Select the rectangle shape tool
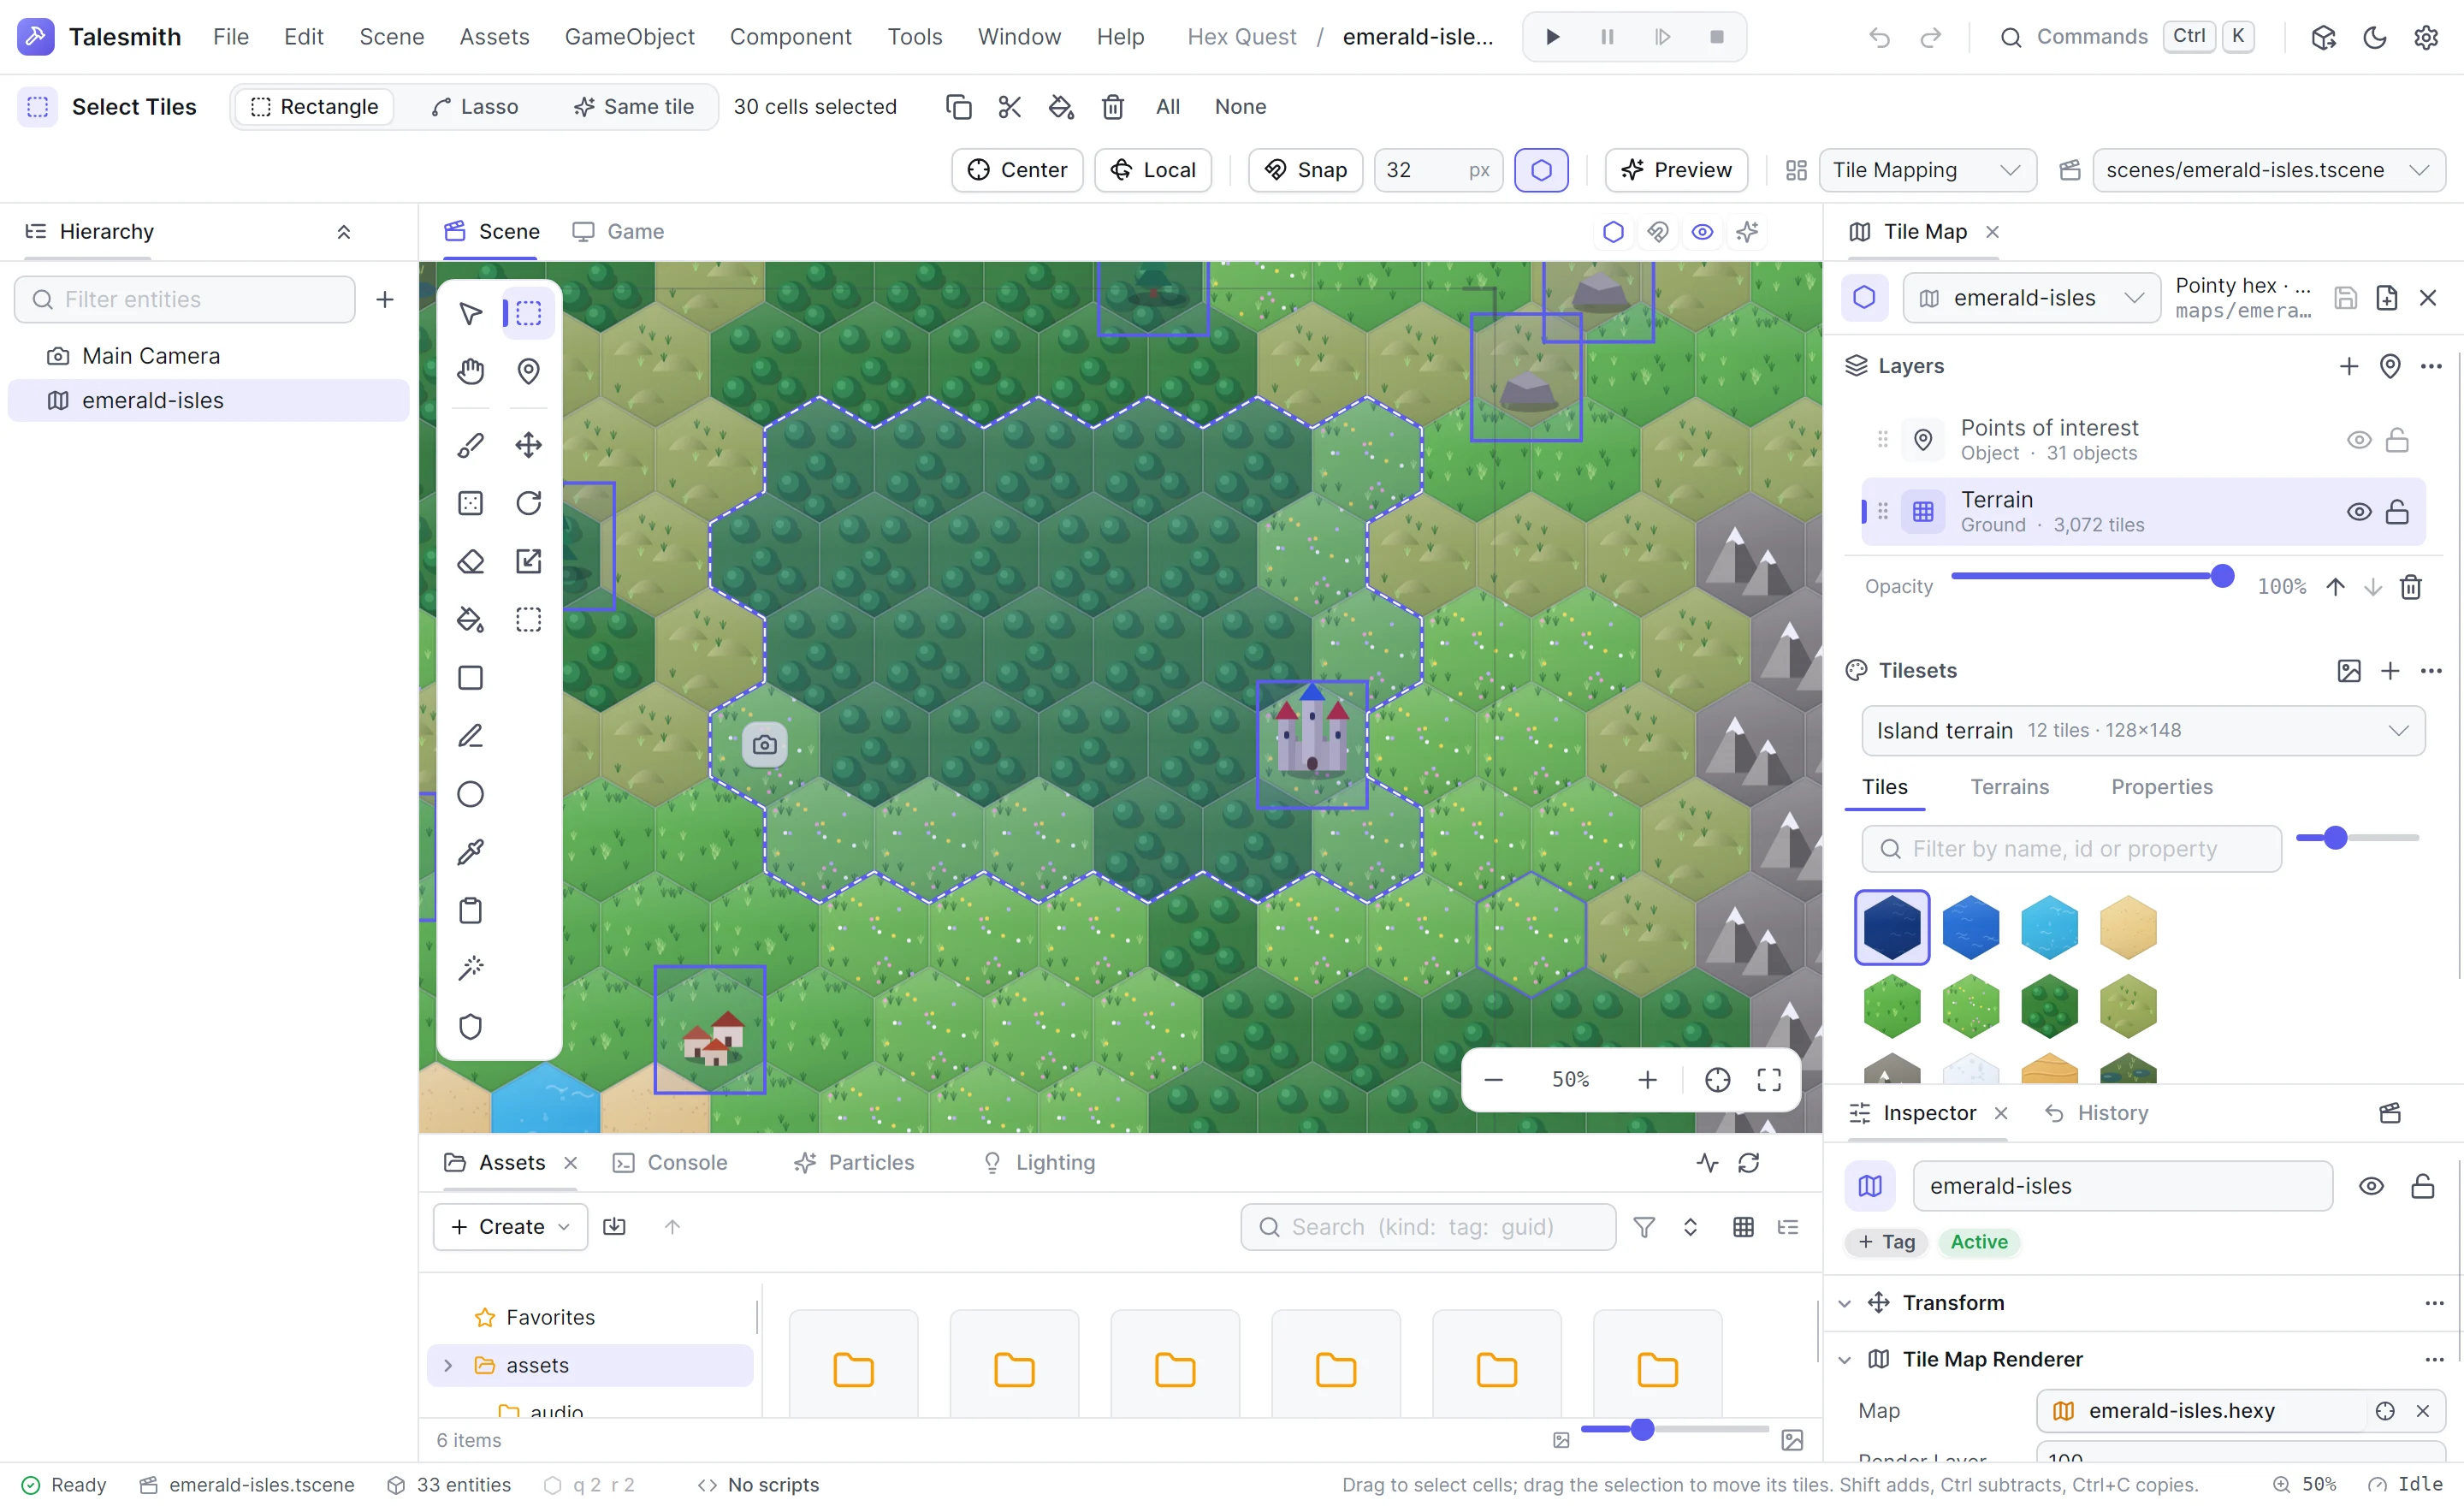 pyautogui.click(x=470, y=678)
